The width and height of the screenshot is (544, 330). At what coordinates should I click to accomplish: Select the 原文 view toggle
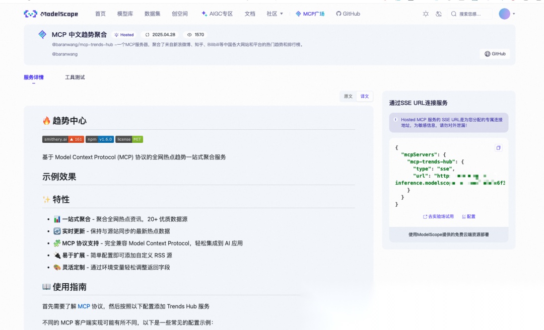point(348,97)
